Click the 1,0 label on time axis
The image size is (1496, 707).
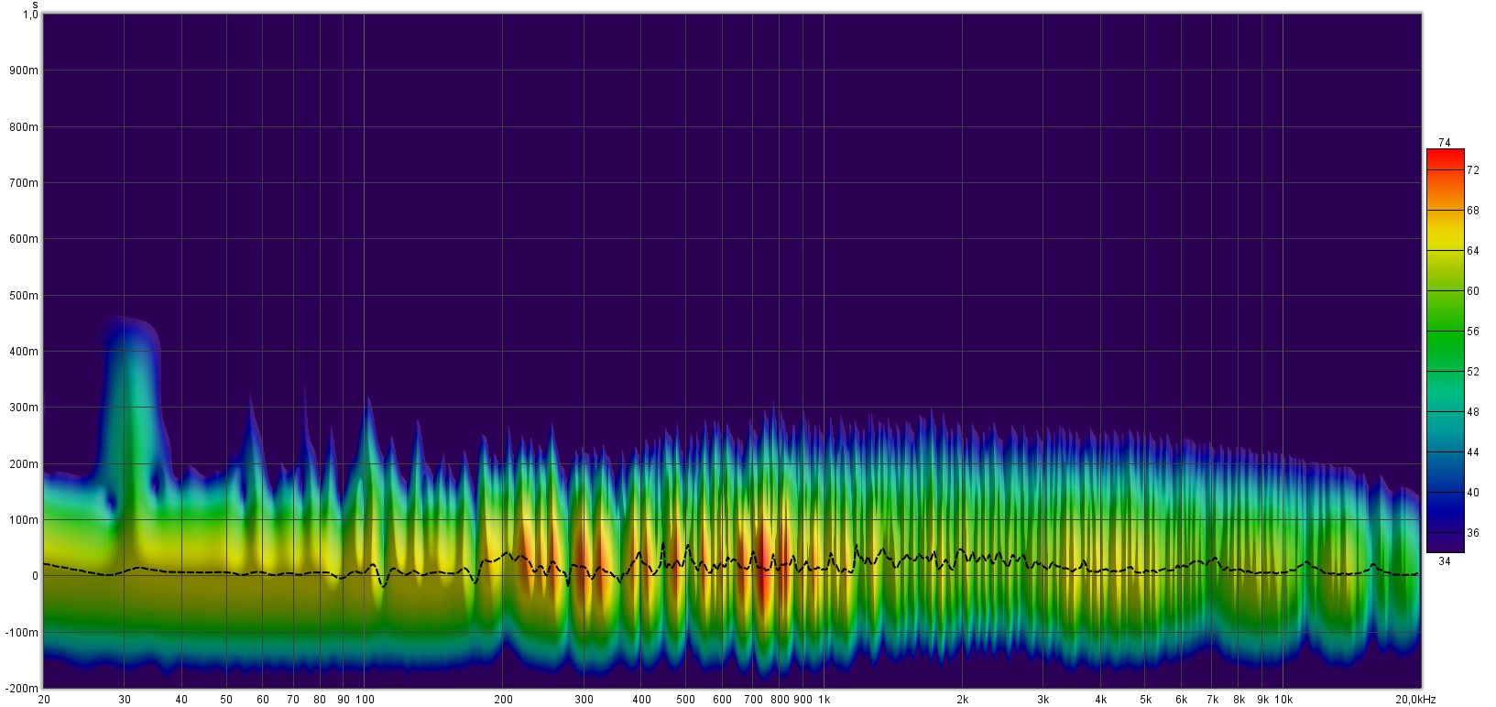[x=30, y=15]
